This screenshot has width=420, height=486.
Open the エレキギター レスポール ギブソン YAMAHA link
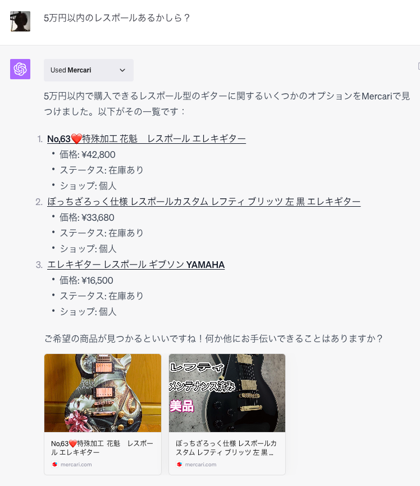click(x=136, y=265)
